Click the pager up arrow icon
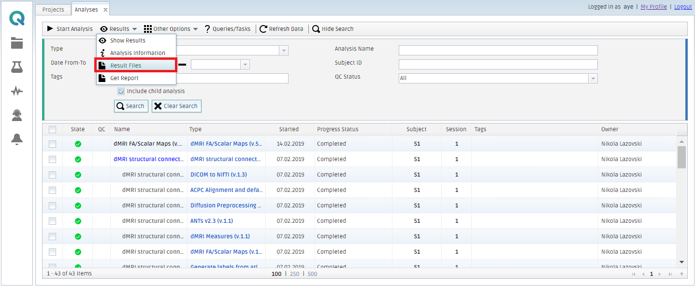This screenshot has height=286, width=695. click(x=681, y=274)
